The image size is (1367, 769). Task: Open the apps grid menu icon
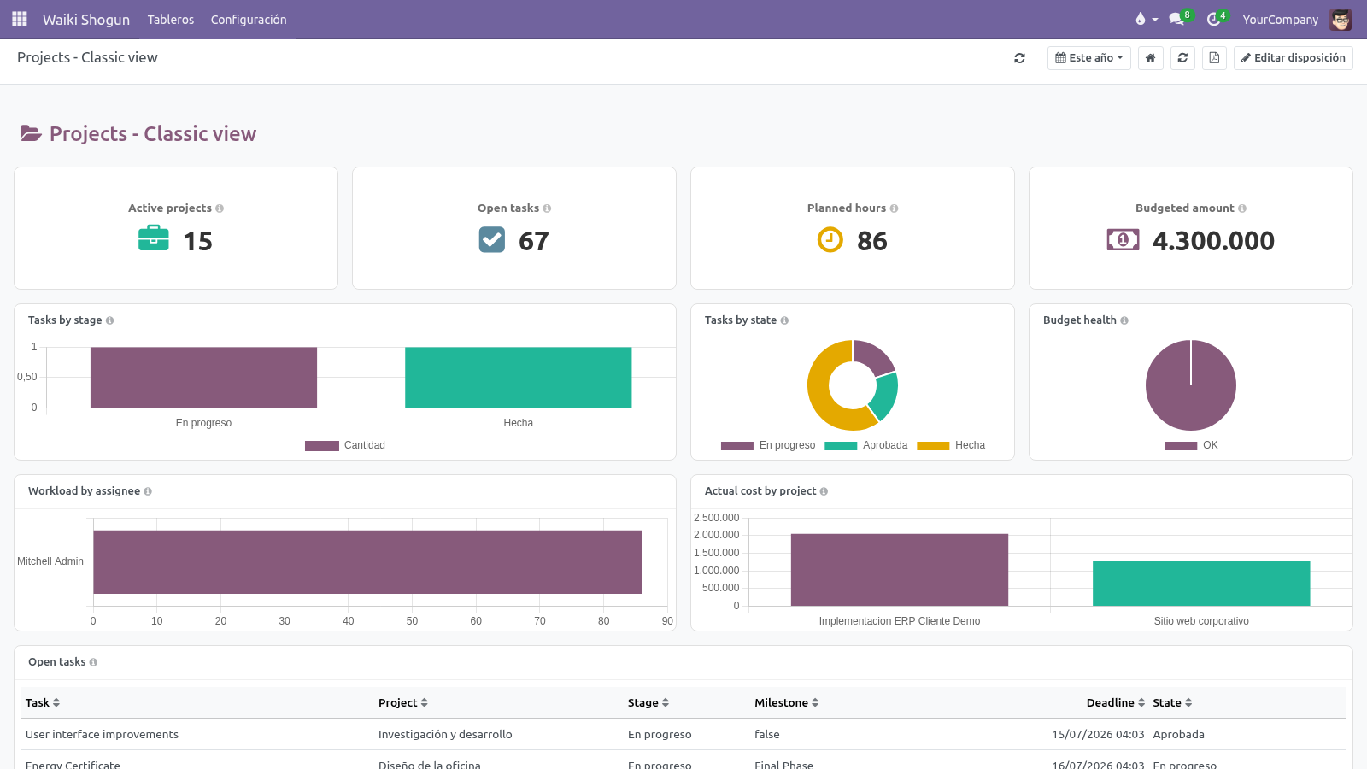pos(19,19)
